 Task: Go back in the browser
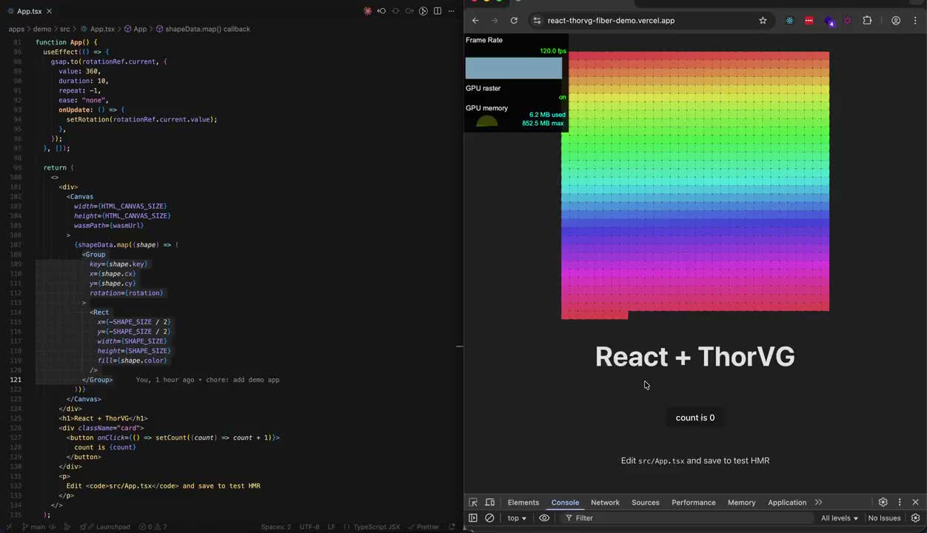pyautogui.click(x=475, y=21)
